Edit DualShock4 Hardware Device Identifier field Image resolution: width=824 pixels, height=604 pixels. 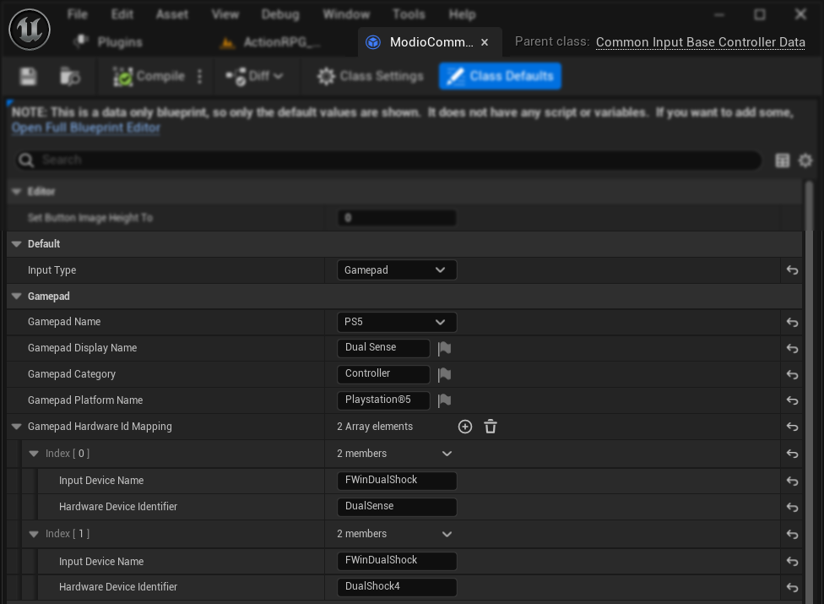(x=397, y=587)
